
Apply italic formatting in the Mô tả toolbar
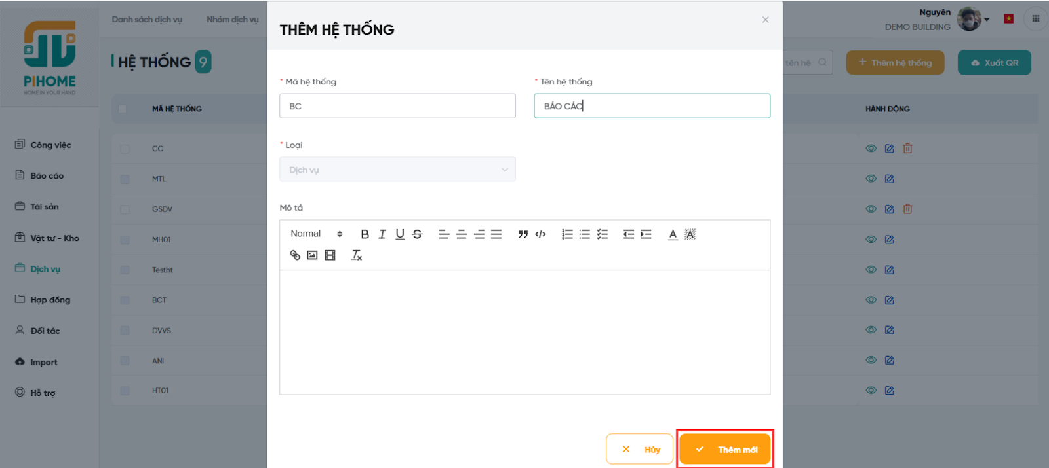[382, 234]
